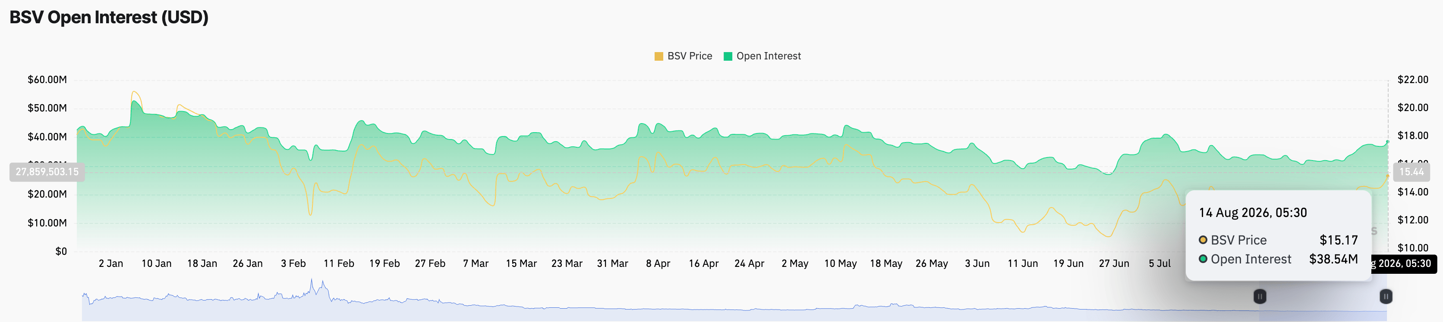Toggle the BSV Price series in the legend

click(x=684, y=56)
